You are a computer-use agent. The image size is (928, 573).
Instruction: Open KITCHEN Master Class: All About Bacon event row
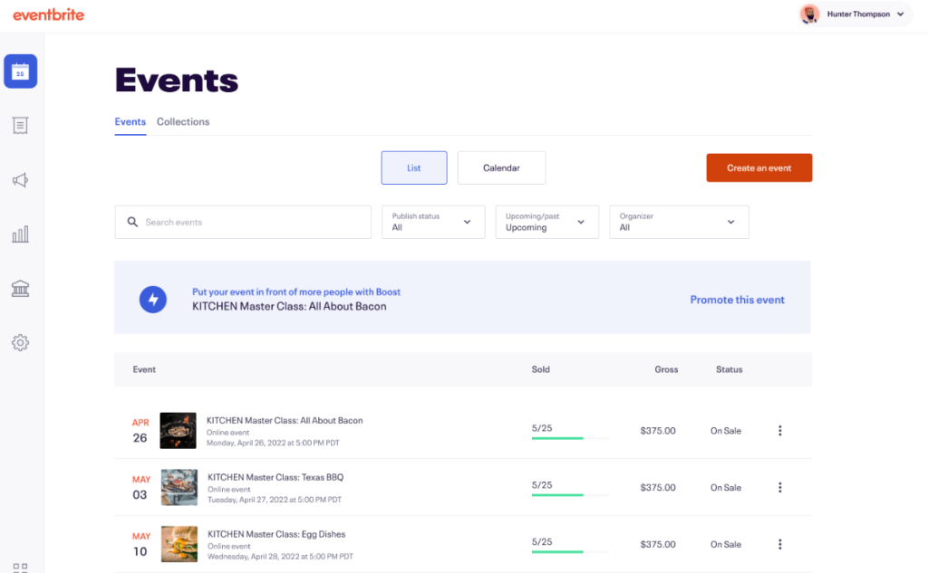tap(463, 431)
